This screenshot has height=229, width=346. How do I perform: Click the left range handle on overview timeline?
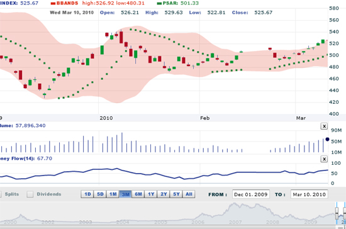tap(337, 213)
